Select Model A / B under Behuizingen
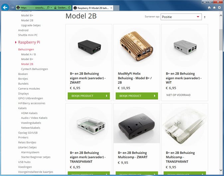The image size is (224, 176). [x=29, y=54]
